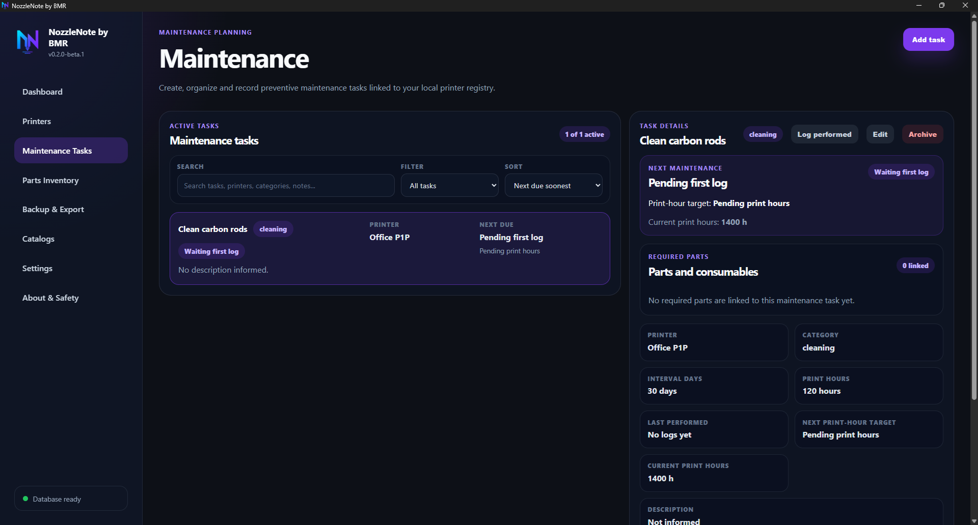This screenshot has width=978, height=525.
Task: Click the NozzleNote logo icon in sidebar
Action: coord(28,42)
